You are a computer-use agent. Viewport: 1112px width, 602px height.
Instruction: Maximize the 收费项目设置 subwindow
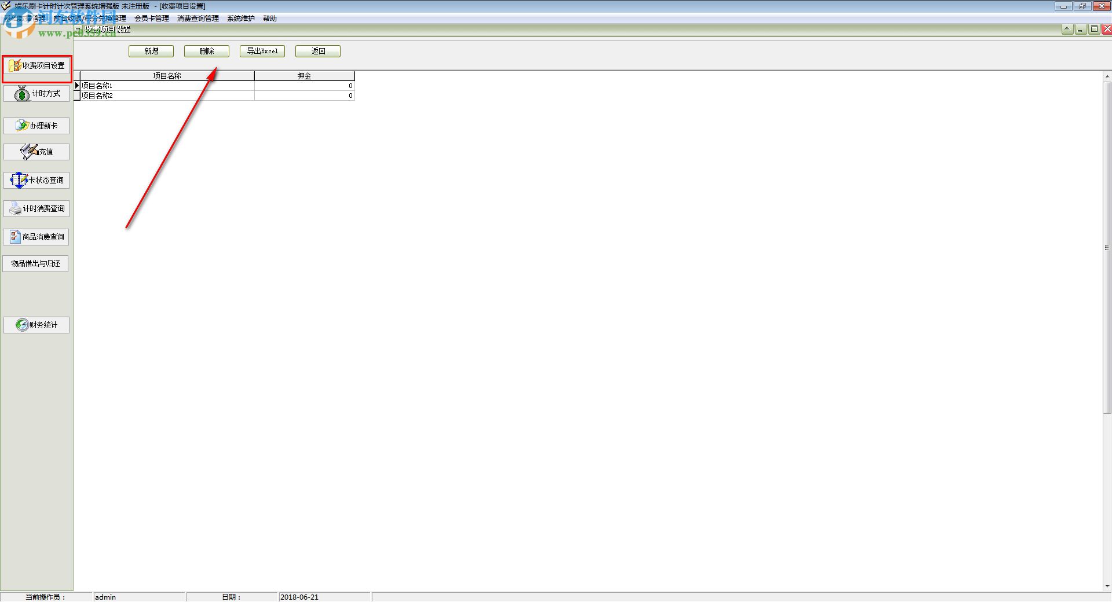pos(1094,29)
